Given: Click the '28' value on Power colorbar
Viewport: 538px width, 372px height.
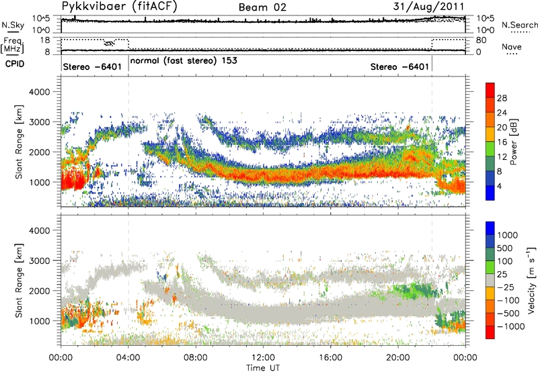Looking at the screenshot, I should pyautogui.click(x=502, y=98).
